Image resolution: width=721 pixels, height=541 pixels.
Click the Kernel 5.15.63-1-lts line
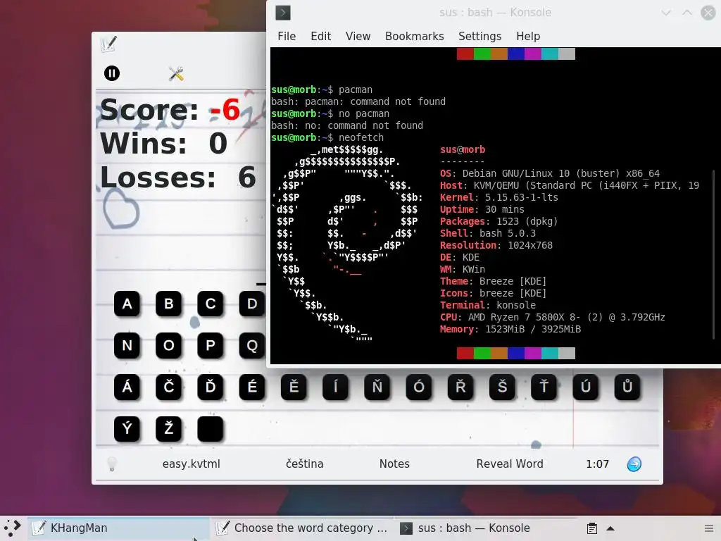(x=499, y=197)
